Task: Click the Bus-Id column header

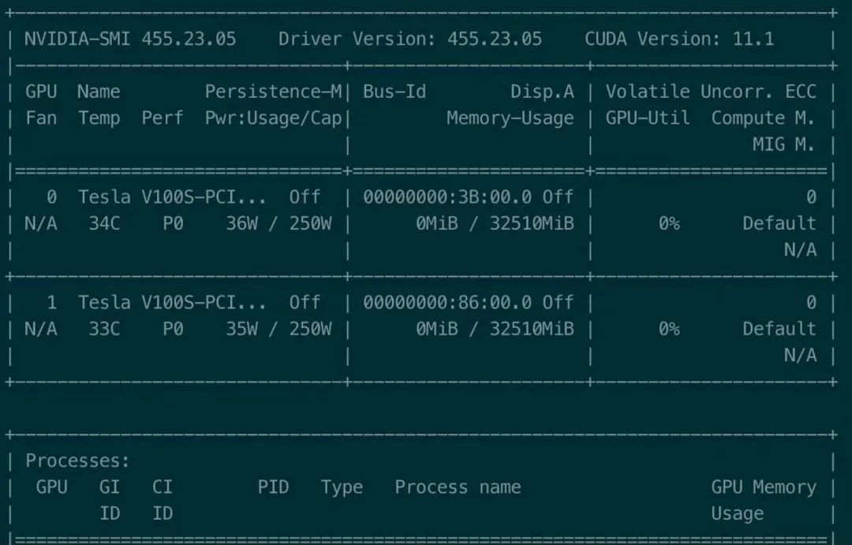Action: (x=394, y=91)
